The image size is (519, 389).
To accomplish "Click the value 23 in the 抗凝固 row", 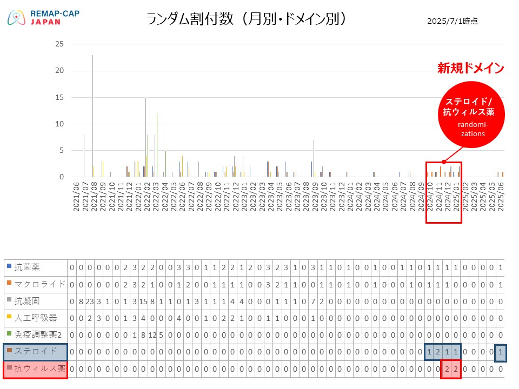I will tap(90, 301).
